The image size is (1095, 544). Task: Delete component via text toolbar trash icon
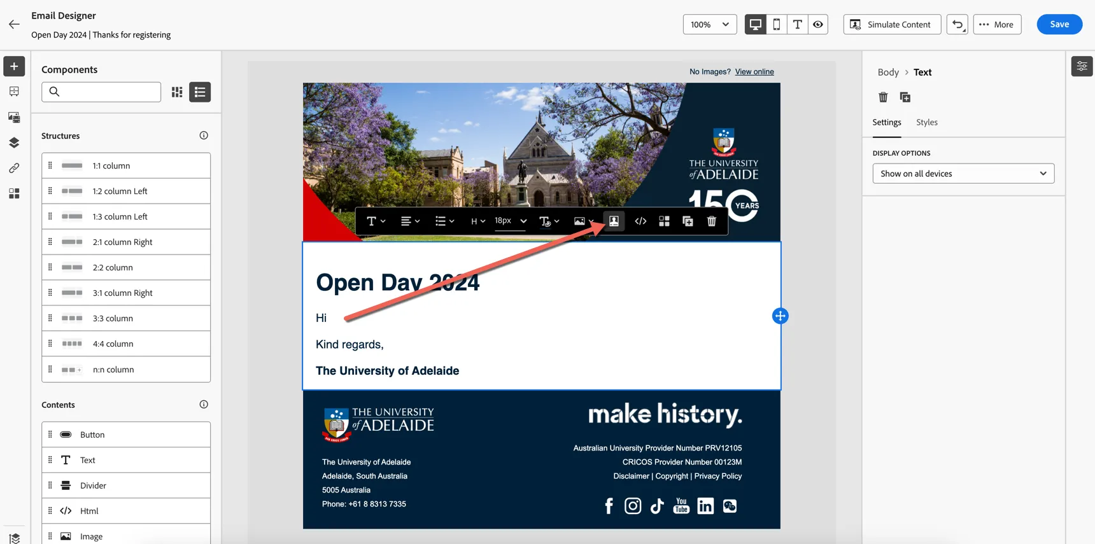click(x=712, y=221)
